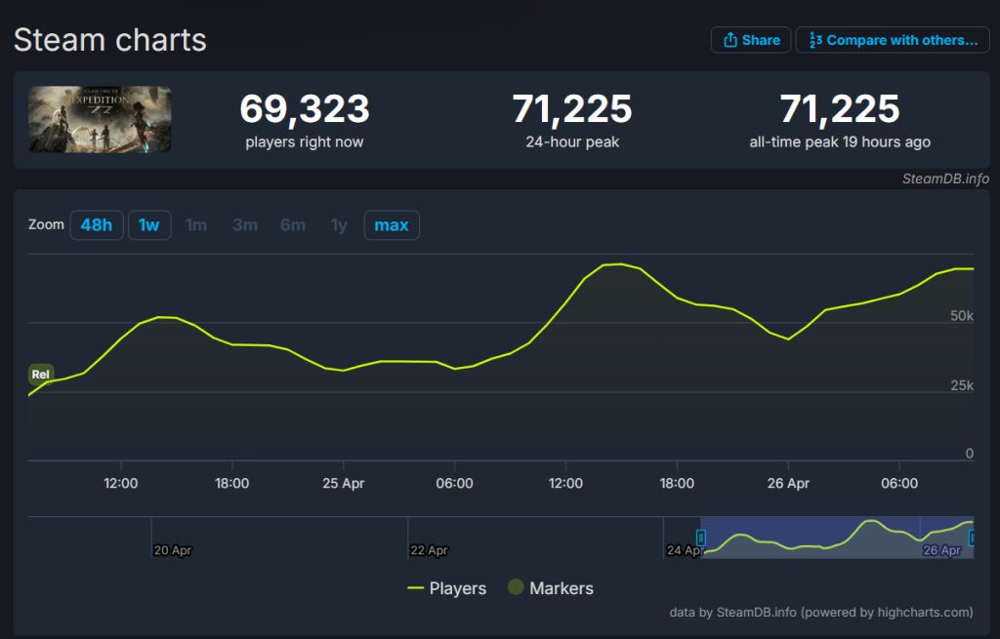Screen dimensions: 1000x639
Task: Click the right navigator range handle
Action: coord(972,538)
